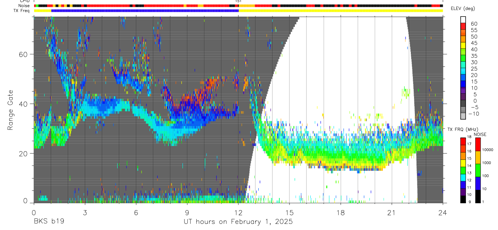Screen dimensions: 498x230
Task: Click the blue segment of TX Freq strip
Action: (145, 11)
